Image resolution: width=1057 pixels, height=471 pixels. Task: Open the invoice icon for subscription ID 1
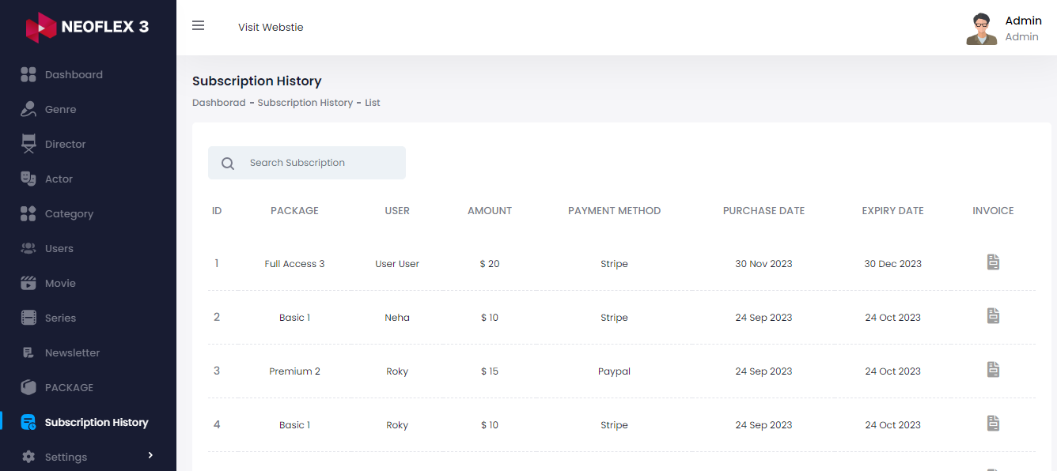(993, 262)
